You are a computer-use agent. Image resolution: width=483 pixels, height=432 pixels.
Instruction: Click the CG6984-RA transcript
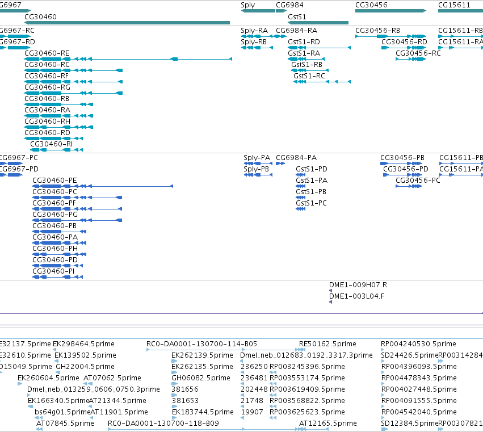click(x=281, y=36)
